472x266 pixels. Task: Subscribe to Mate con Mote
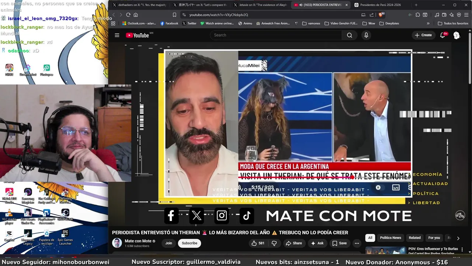(189, 243)
